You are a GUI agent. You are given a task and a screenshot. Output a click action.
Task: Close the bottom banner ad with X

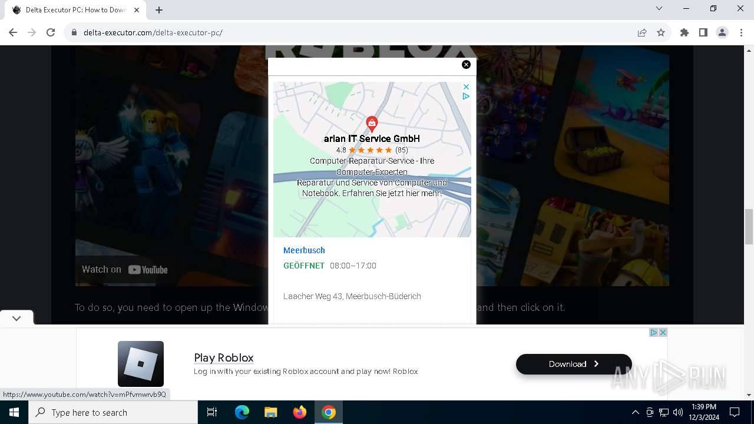[x=663, y=333]
